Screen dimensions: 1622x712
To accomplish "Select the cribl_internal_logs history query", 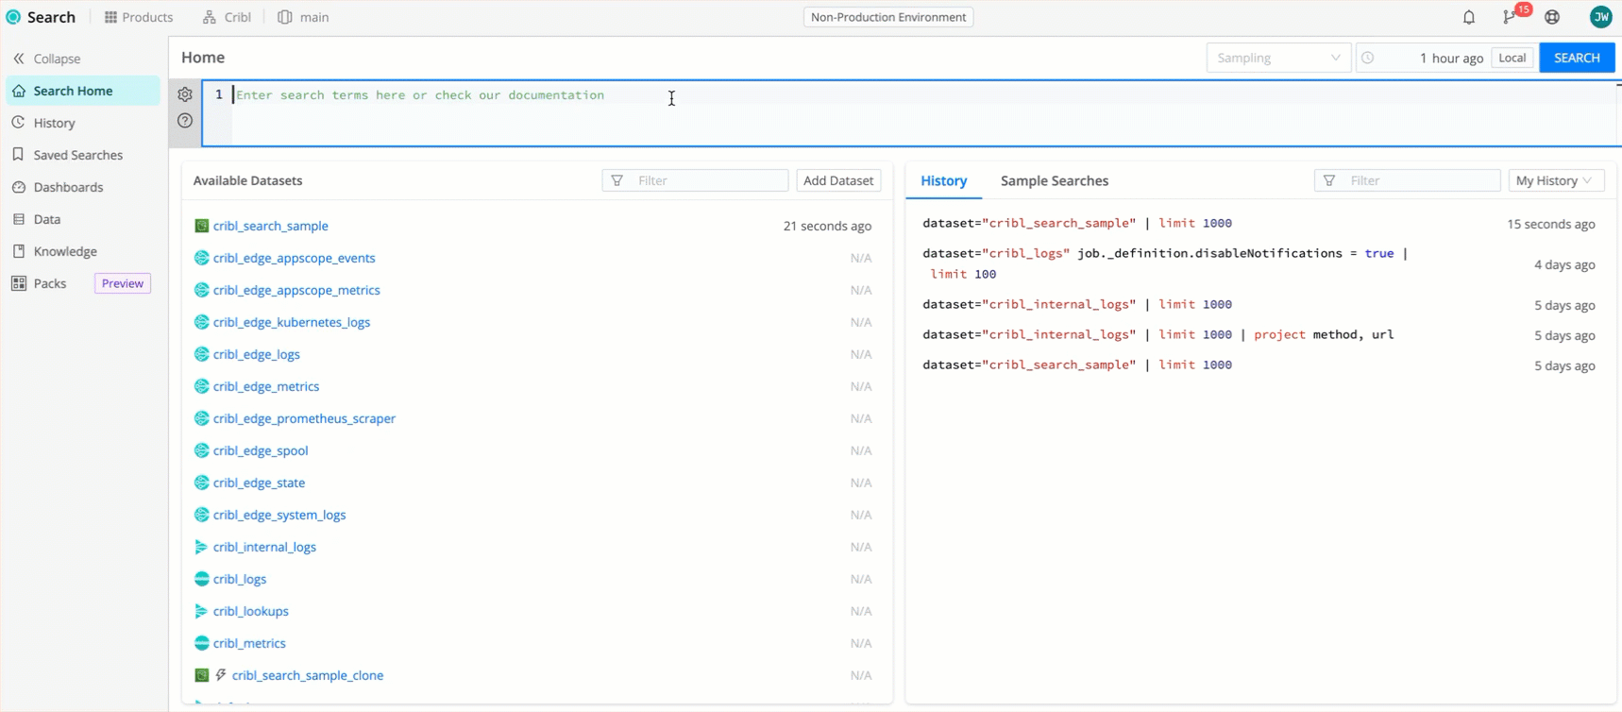I will [x=1076, y=304].
